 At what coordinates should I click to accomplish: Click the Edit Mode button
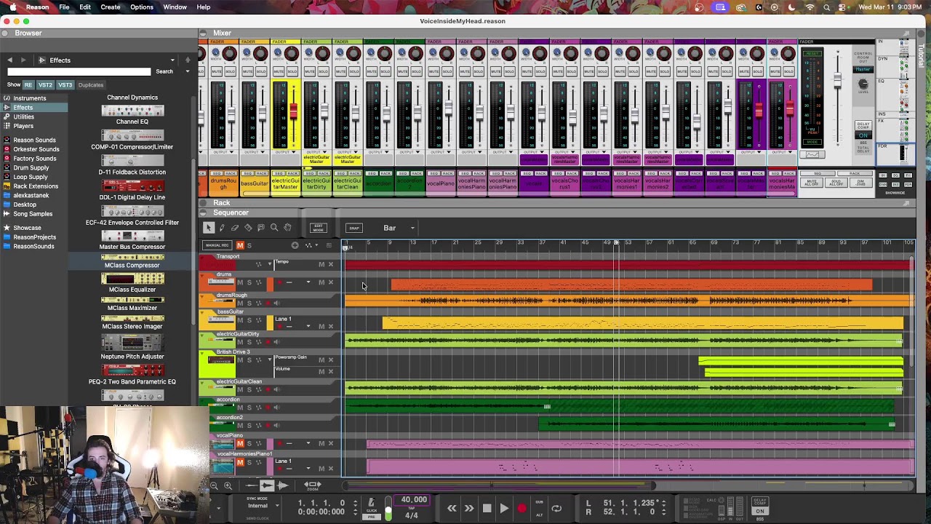[318, 228]
